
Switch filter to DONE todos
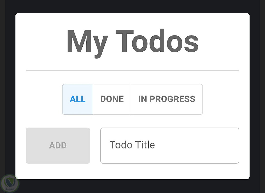(112, 99)
